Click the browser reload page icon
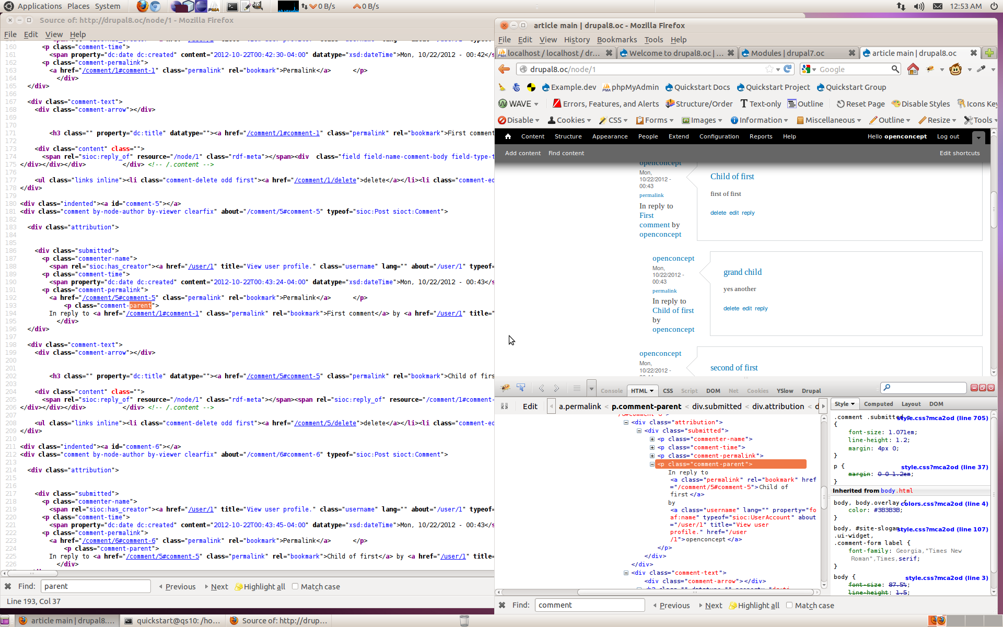The width and height of the screenshot is (1003, 627). (788, 69)
